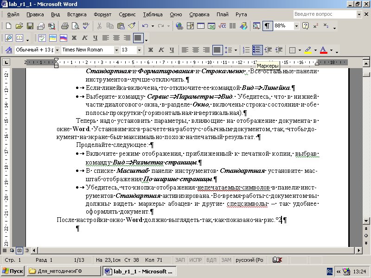Open print preview
Image resolution: width=371 pixels, height=278 pixels.
(x=75, y=26)
